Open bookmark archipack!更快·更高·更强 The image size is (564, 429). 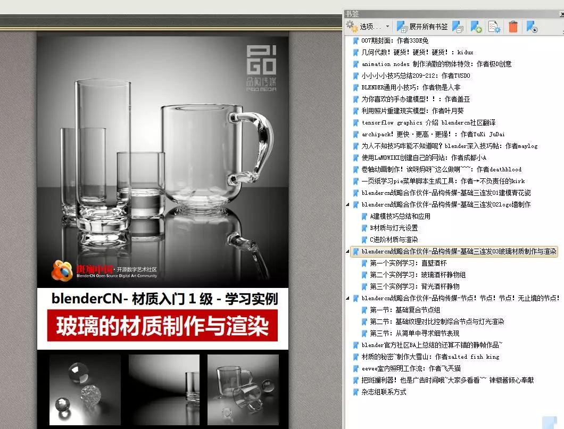433,134
